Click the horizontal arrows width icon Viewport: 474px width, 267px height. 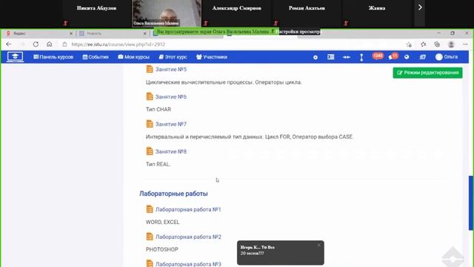(347, 57)
